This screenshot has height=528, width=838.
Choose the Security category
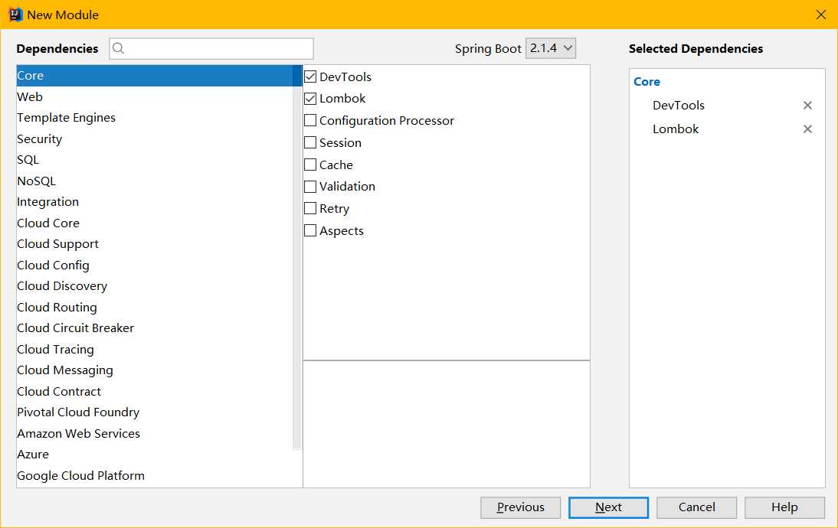155,139
